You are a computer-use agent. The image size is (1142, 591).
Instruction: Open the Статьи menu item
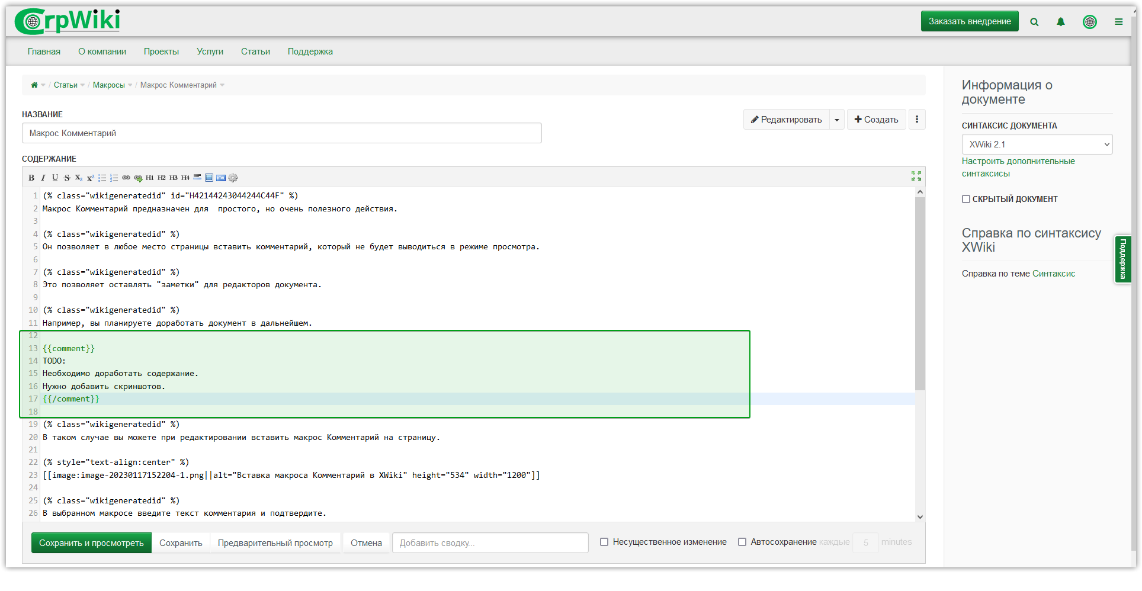pyautogui.click(x=255, y=52)
